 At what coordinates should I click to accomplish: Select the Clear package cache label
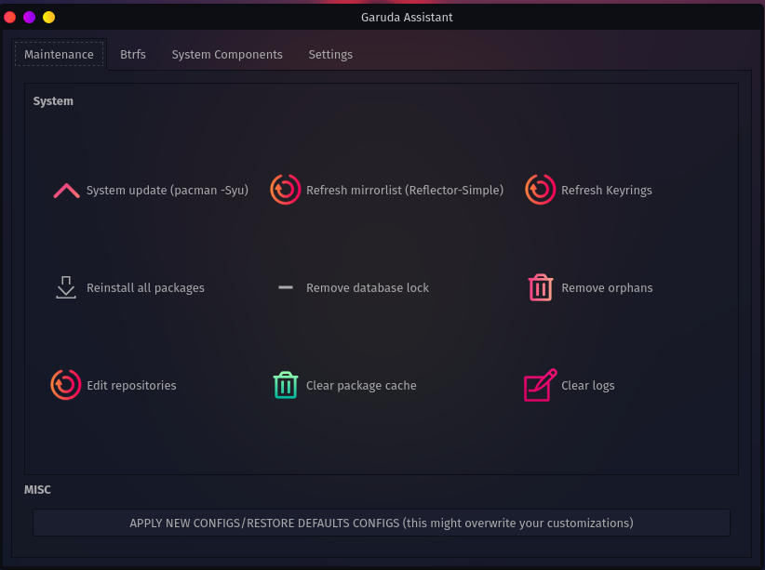[361, 385]
